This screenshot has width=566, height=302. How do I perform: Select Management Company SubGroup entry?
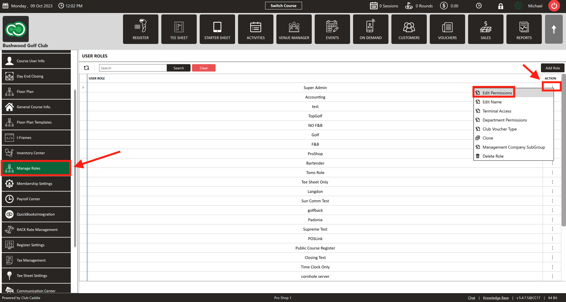pos(513,147)
